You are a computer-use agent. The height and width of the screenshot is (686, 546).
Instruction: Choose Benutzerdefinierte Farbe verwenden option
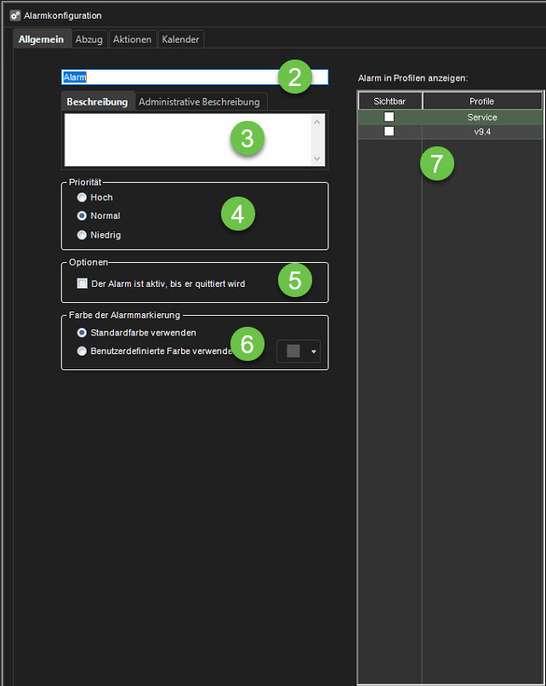pyautogui.click(x=82, y=351)
